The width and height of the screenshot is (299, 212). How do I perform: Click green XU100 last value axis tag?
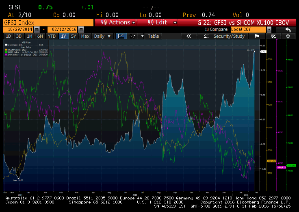click(291, 165)
